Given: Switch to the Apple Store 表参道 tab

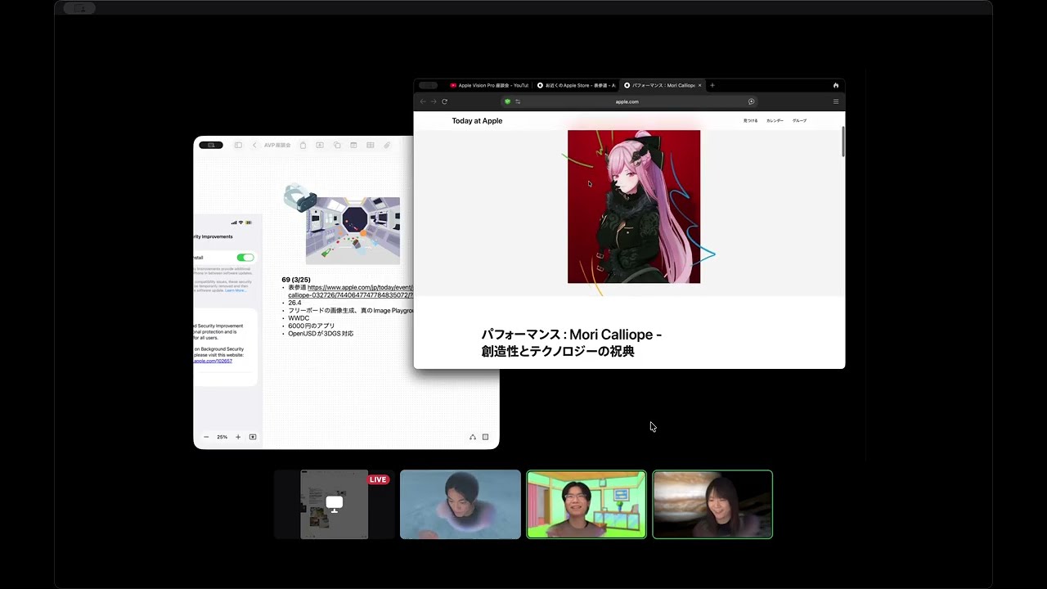Looking at the screenshot, I should point(576,85).
